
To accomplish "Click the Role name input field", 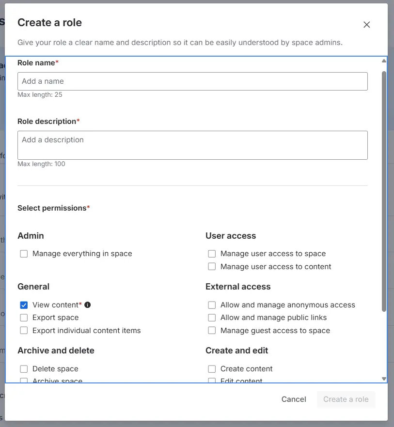I will tap(192, 81).
